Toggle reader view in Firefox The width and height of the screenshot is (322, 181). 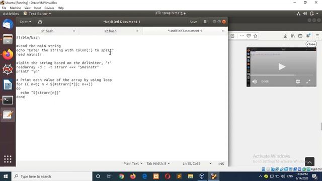pos(232,36)
